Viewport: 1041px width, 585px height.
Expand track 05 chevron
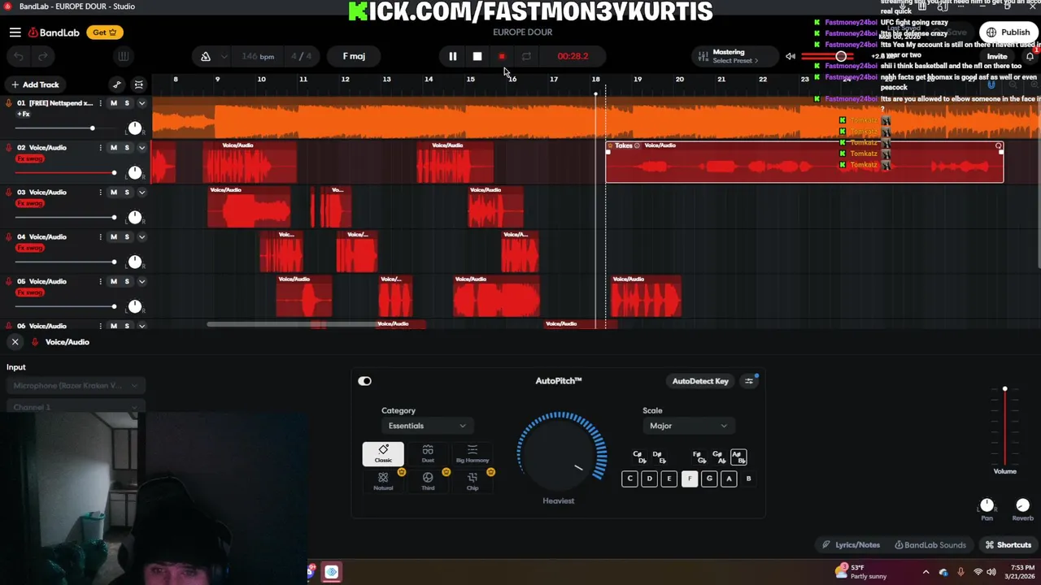tap(142, 282)
